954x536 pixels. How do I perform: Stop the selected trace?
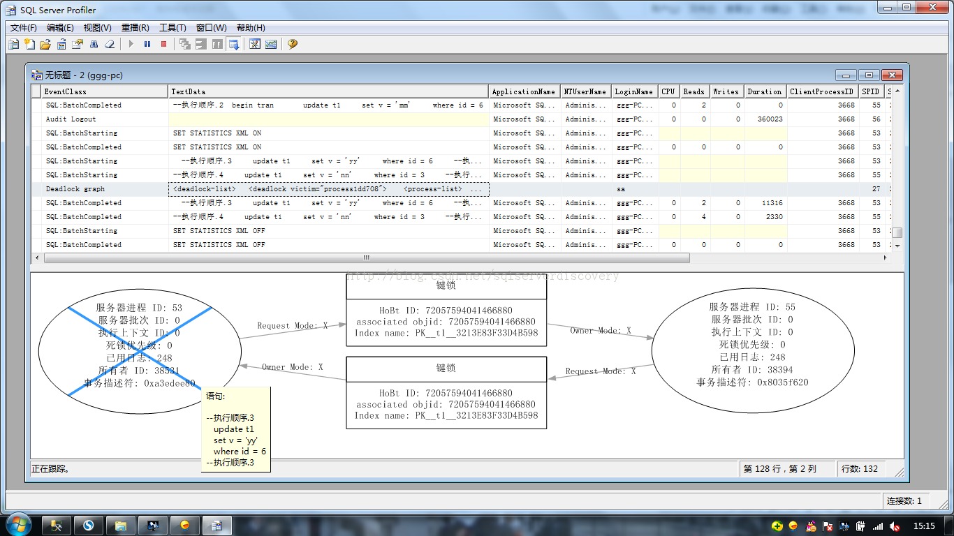[x=164, y=44]
